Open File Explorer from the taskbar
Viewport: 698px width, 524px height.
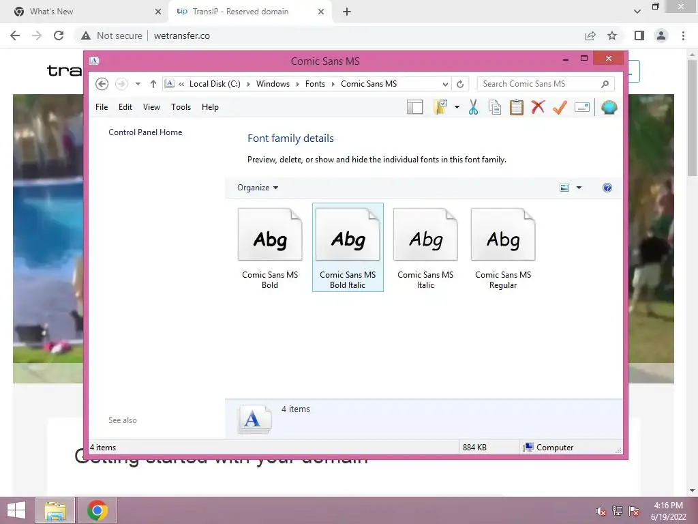pyautogui.click(x=55, y=510)
